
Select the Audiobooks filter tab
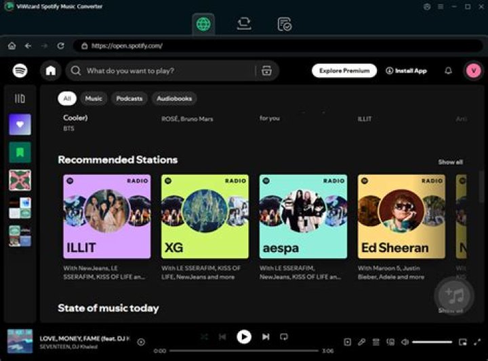click(174, 99)
